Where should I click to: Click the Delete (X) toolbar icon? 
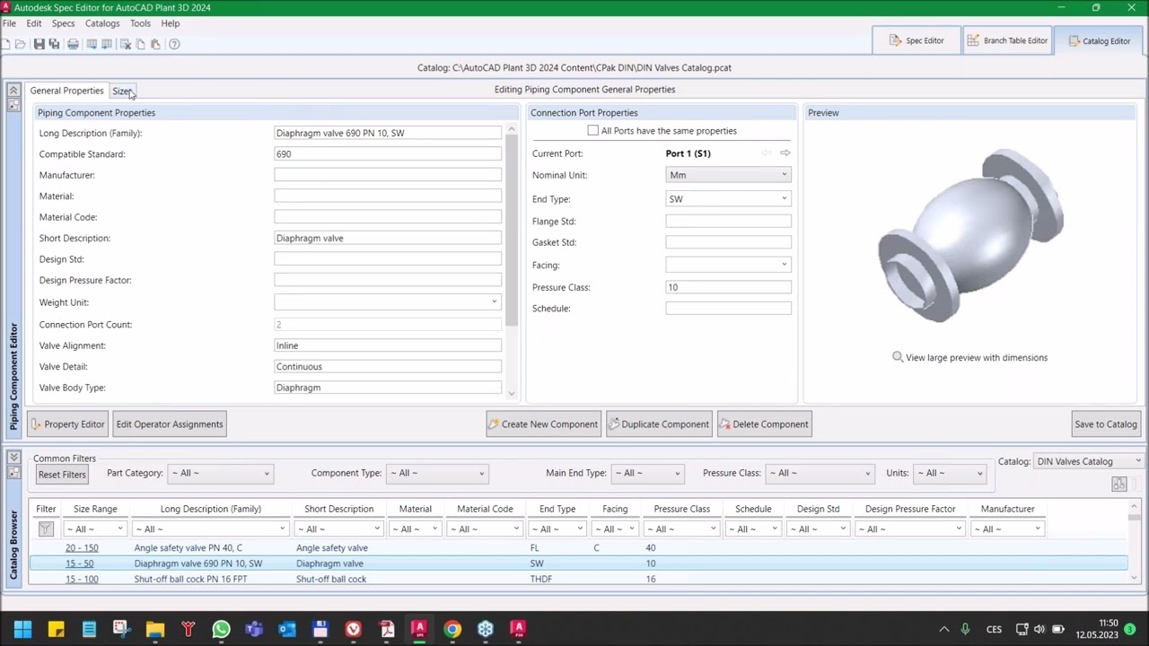(125, 44)
